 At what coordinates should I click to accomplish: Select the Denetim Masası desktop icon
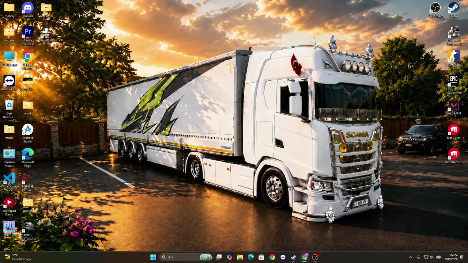[9, 158]
